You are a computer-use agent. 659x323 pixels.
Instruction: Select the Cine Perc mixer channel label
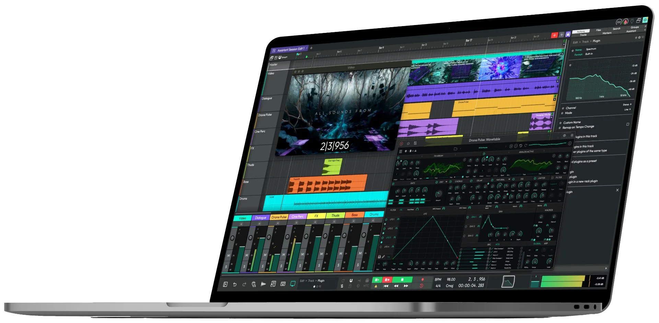click(298, 217)
